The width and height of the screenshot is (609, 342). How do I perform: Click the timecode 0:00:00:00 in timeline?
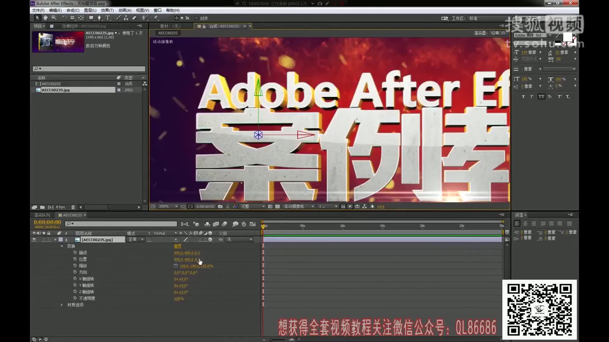click(x=47, y=222)
